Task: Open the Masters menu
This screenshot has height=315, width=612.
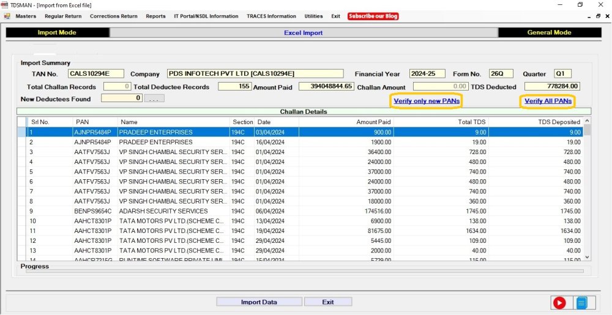Action: coord(26,16)
